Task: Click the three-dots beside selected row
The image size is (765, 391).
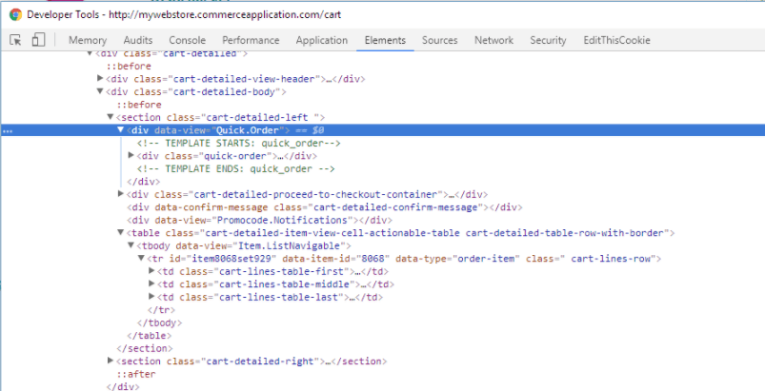Action: pos(8,130)
